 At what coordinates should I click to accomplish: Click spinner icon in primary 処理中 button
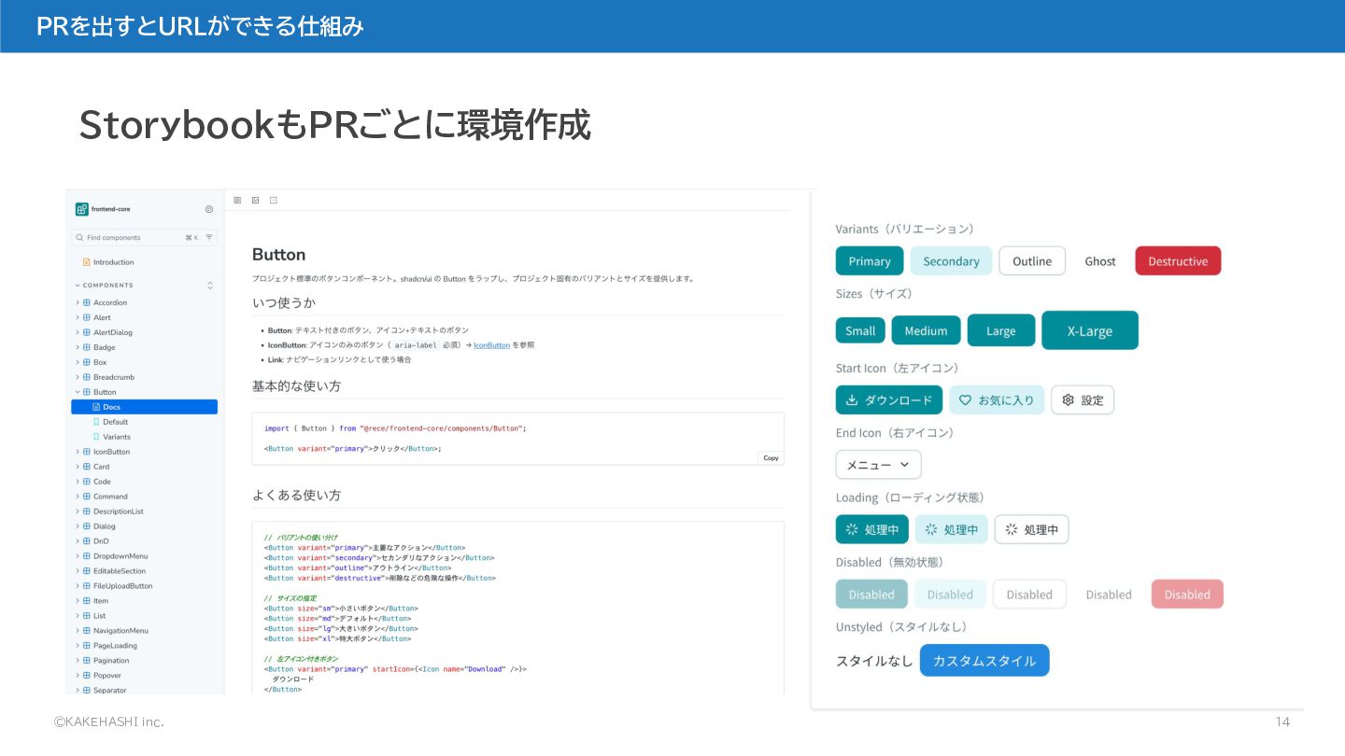851,529
